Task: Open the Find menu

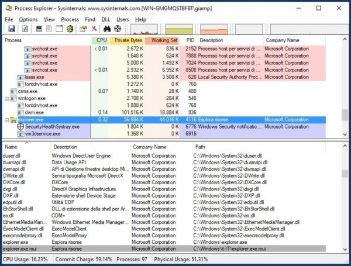Action: 90,19
